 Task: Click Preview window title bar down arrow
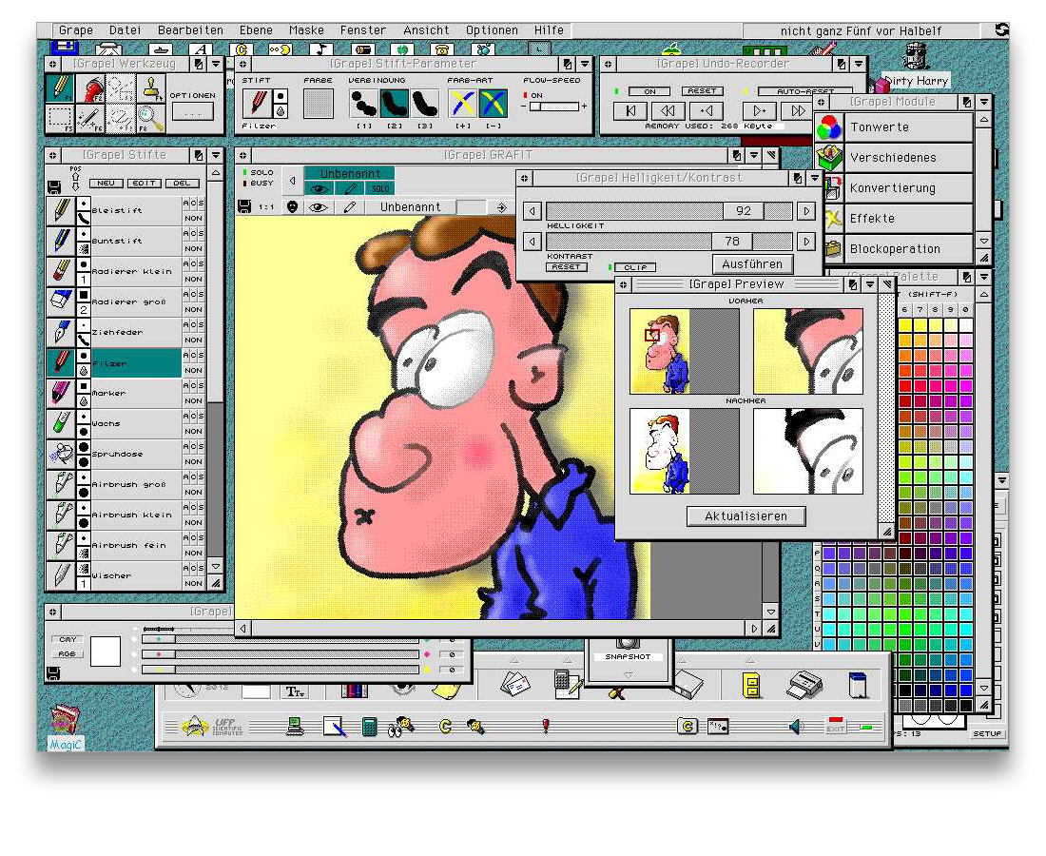click(870, 284)
